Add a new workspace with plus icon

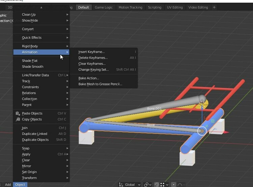tap(214, 7)
